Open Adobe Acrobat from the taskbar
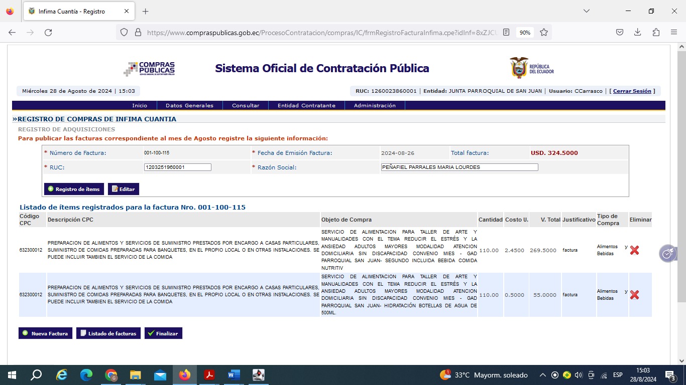 (x=209, y=375)
